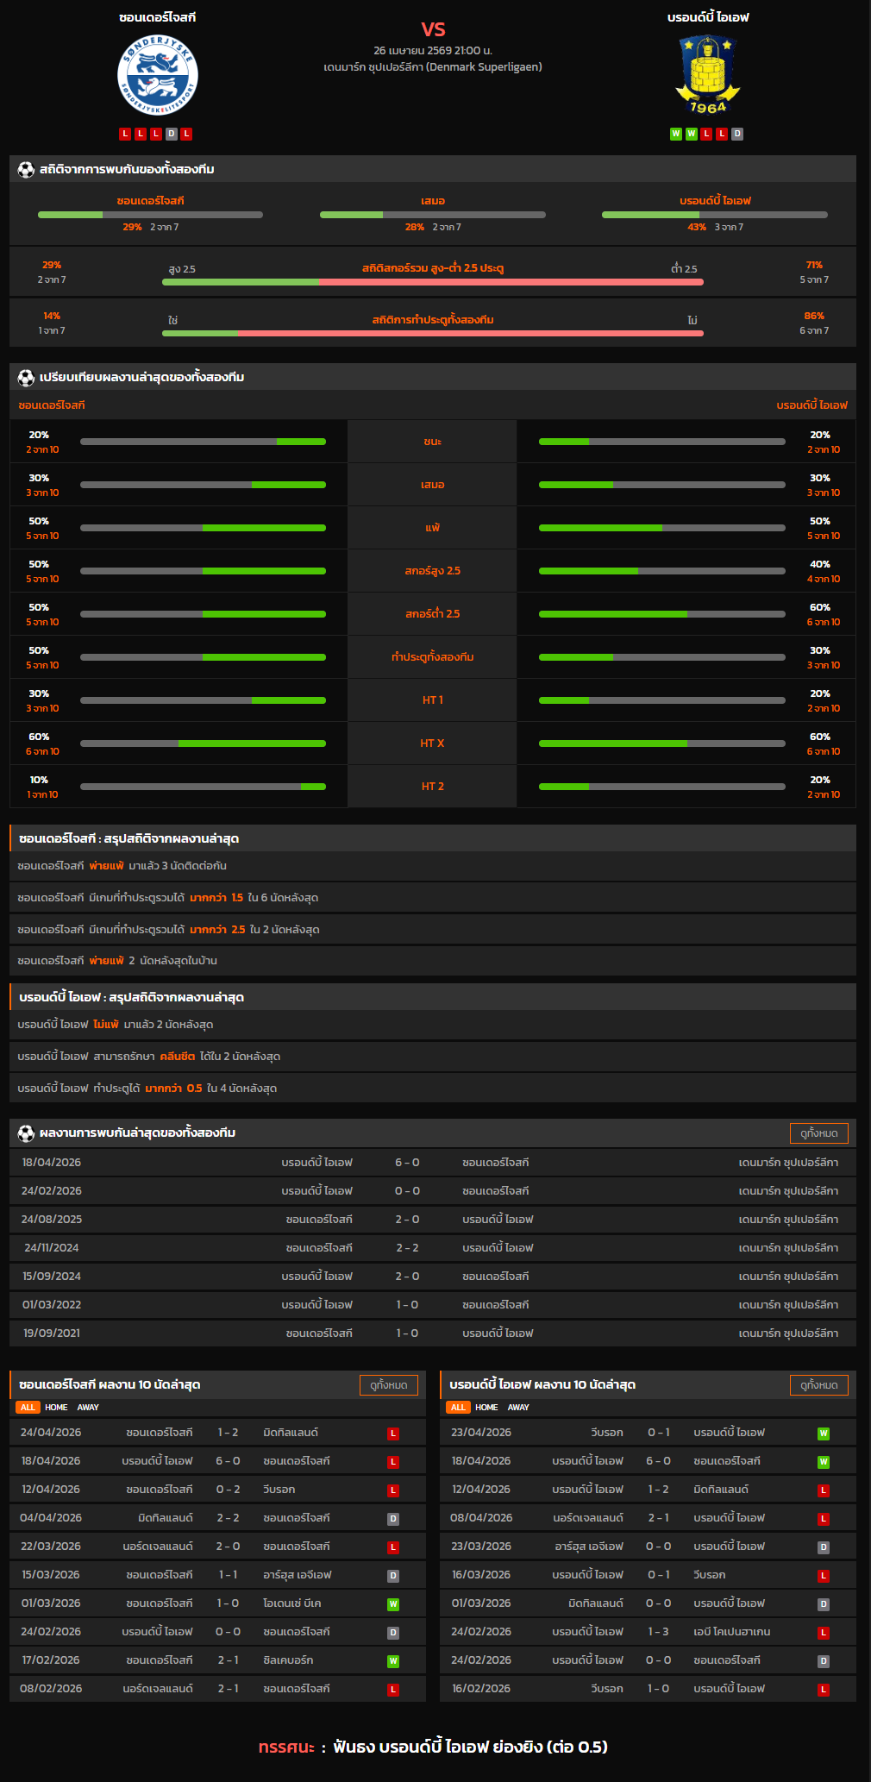
Task: Open view-all button for head-to-head results
Action: coord(818,1133)
